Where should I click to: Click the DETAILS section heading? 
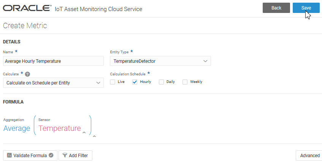11,42
